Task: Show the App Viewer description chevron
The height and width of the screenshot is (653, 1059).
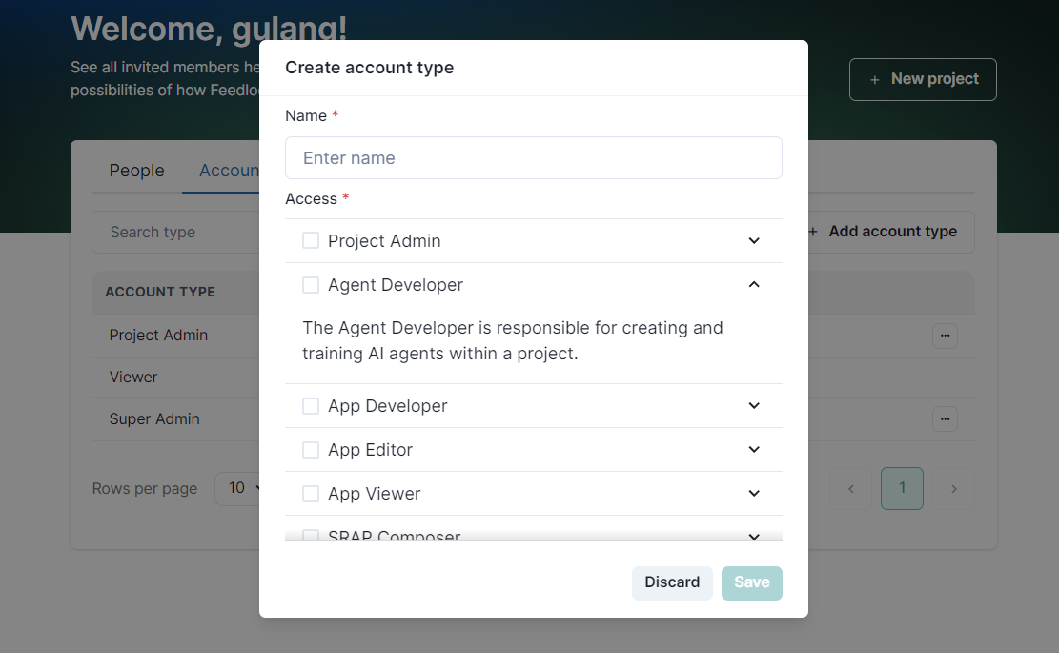Action: 754,494
